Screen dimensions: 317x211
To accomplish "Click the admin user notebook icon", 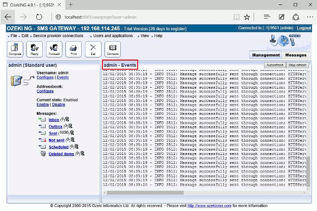I will [x=16, y=81].
